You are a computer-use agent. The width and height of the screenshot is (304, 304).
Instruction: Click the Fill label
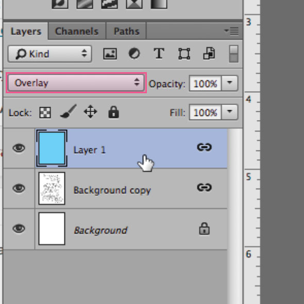point(177,112)
